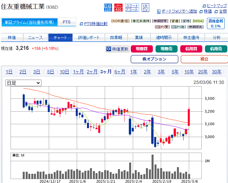Click 現物買 button

pyautogui.click(x=142, y=49)
